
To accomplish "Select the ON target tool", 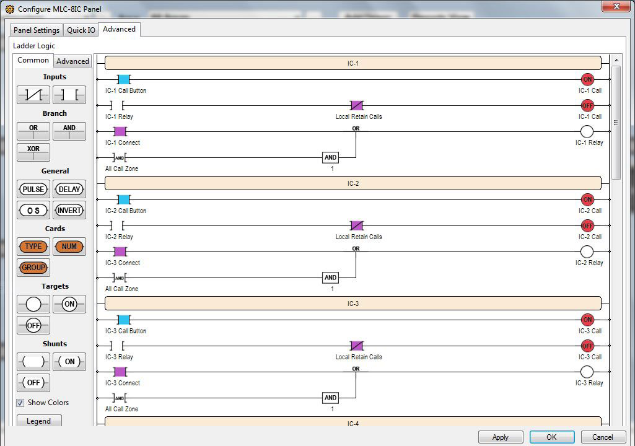I will tap(69, 304).
